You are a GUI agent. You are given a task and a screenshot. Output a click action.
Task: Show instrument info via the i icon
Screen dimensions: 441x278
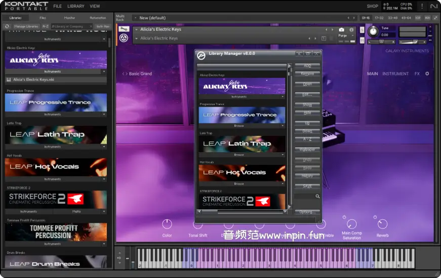(x=351, y=29)
